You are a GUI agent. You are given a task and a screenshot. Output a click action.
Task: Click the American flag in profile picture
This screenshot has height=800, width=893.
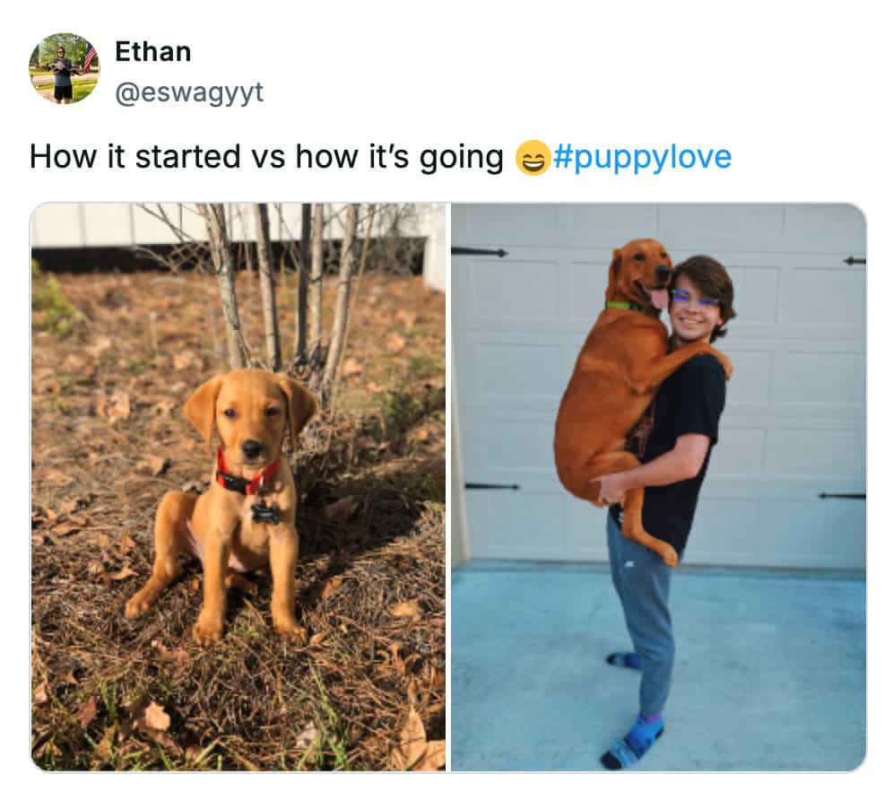90,58
